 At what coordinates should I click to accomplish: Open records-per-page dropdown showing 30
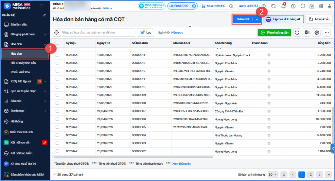click(273, 174)
